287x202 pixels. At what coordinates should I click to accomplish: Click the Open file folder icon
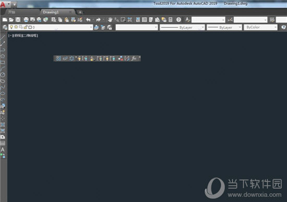click(x=11, y=20)
